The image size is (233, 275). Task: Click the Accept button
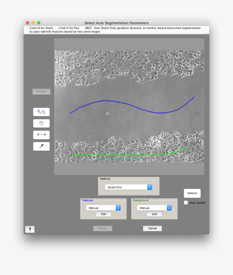tap(103, 228)
